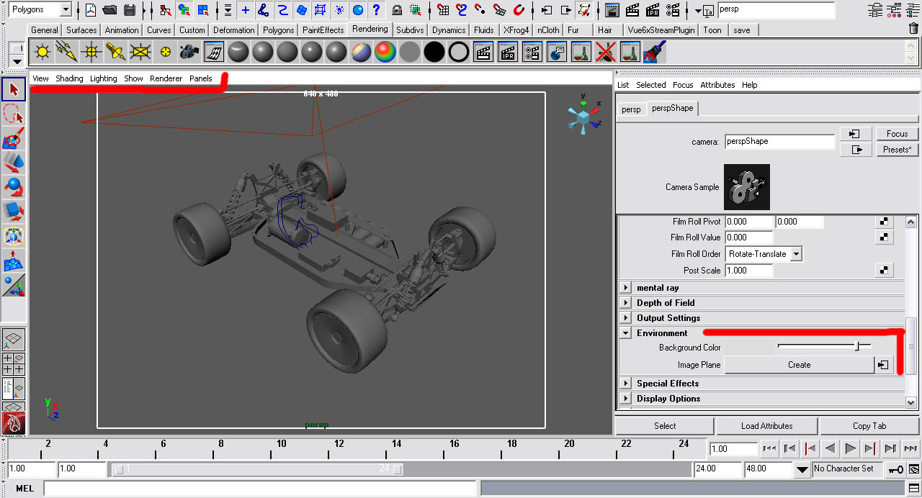Viewport: 922px width, 498px height.
Task: Create an ambient light from shelf
Action: coord(42,52)
